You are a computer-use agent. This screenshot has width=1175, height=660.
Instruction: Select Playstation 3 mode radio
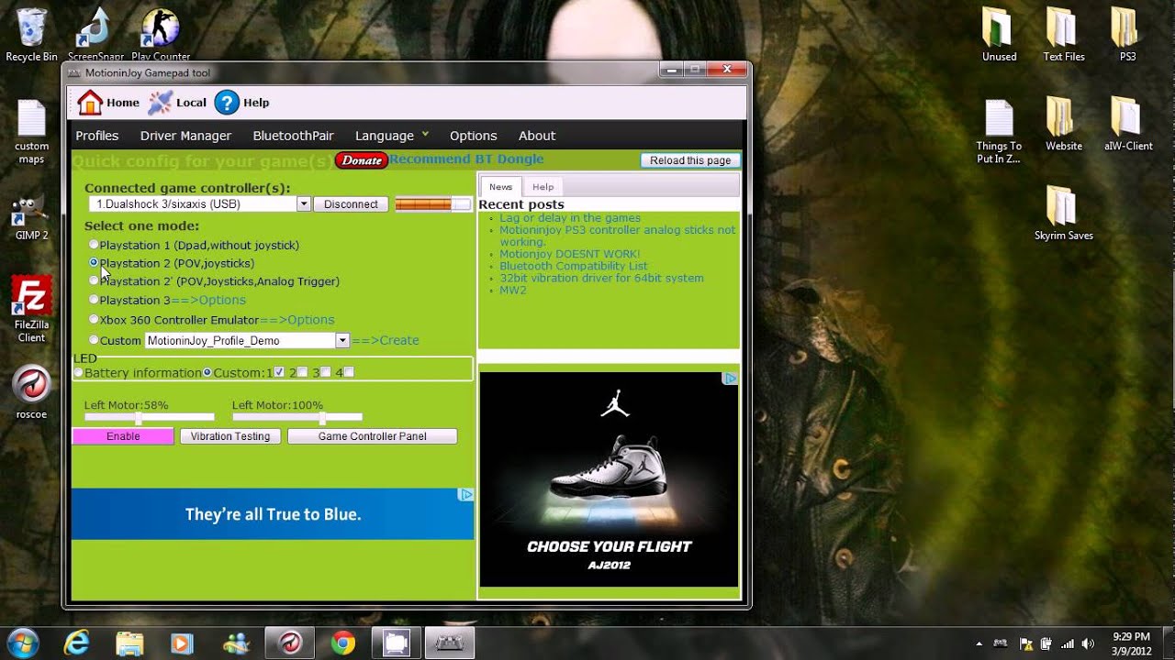tap(94, 299)
